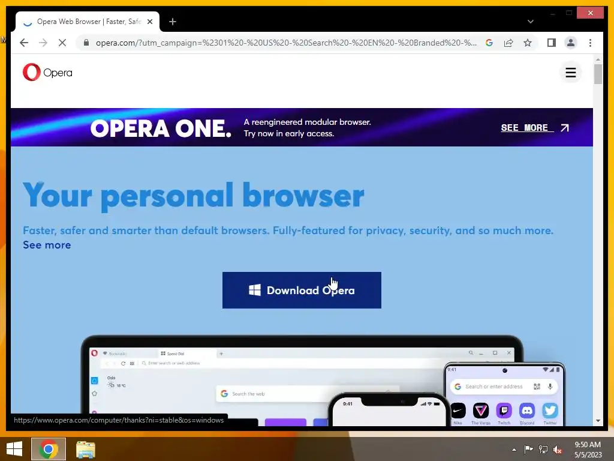Bookmark this tab with the star icon

(528, 43)
